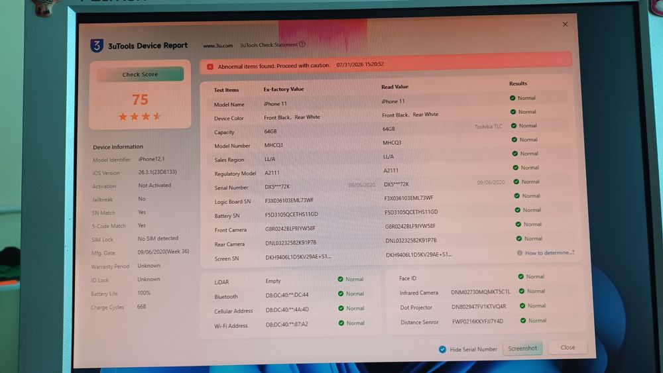Select the Toshiba TLC label in Capacity row
The height and width of the screenshot is (373, 663).
(x=489, y=127)
